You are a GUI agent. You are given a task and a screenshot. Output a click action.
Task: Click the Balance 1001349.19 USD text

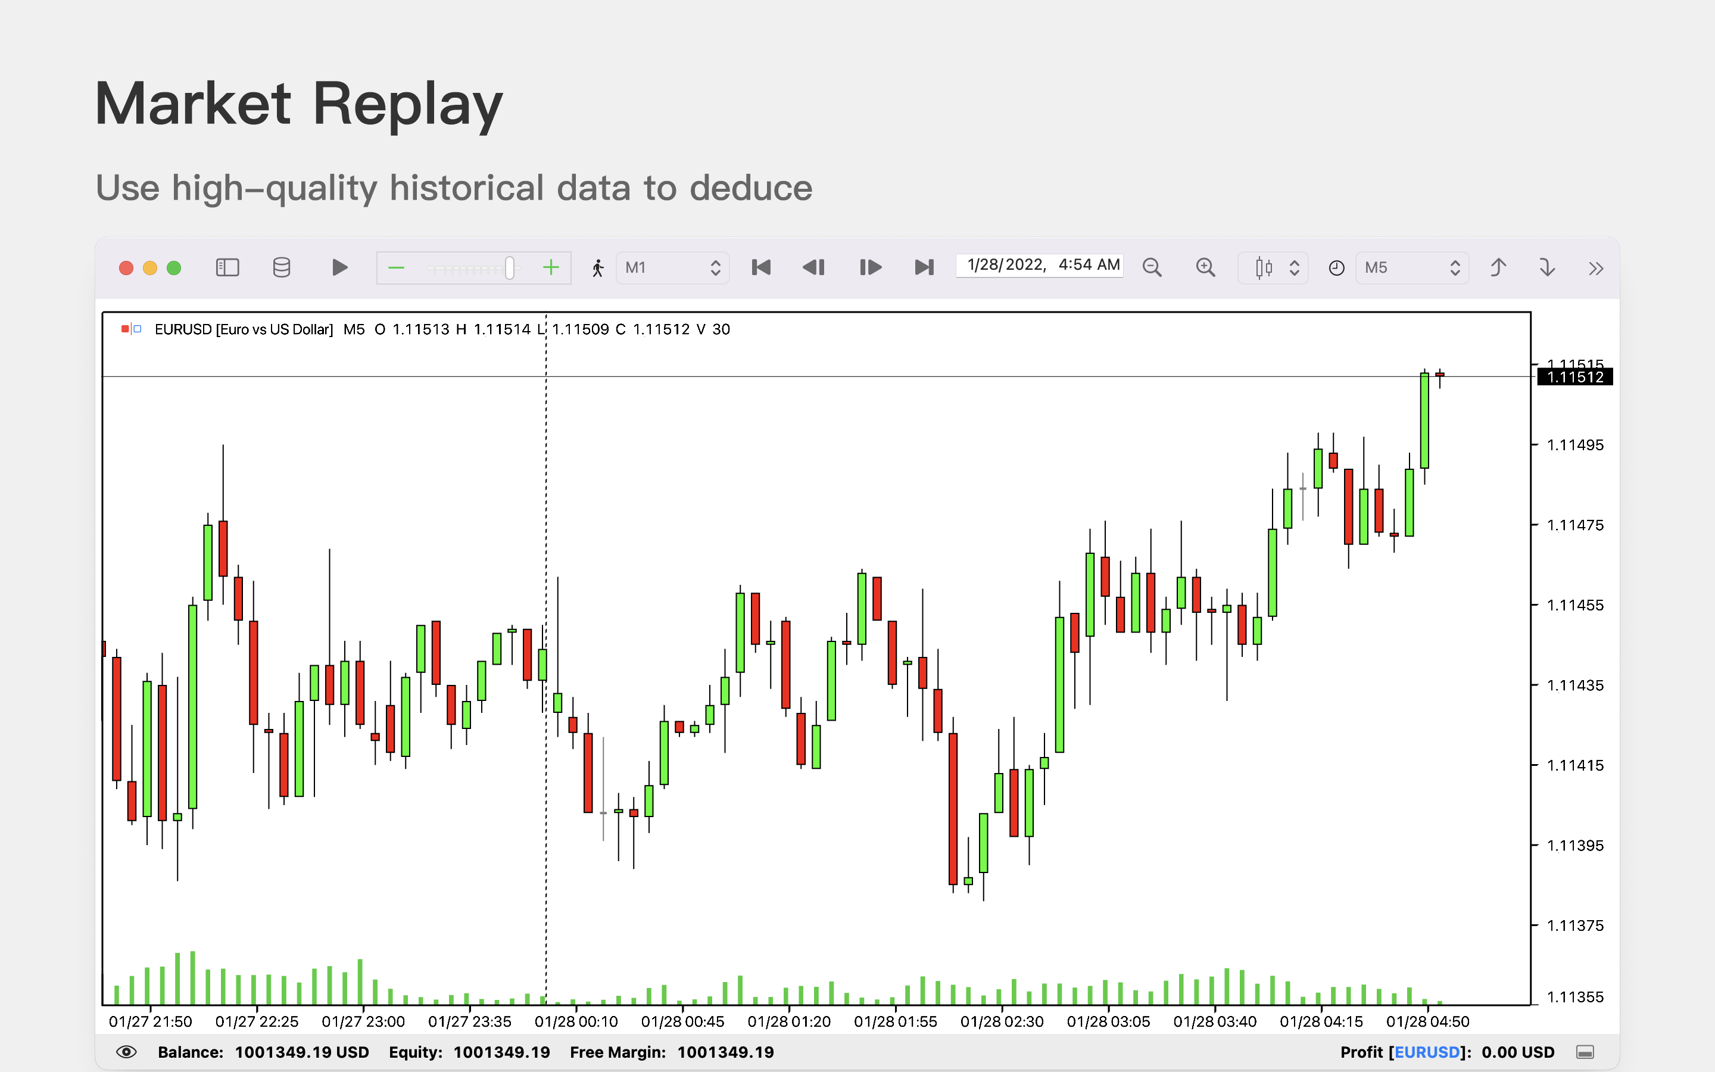263,1052
